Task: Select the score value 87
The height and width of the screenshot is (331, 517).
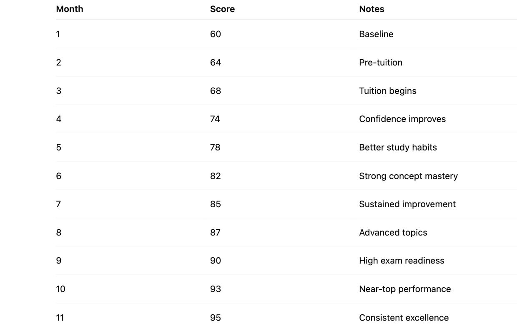Action: coord(216,233)
